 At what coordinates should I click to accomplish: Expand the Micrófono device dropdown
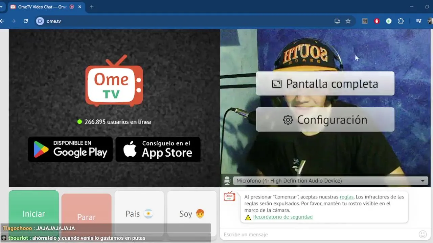tap(331, 181)
